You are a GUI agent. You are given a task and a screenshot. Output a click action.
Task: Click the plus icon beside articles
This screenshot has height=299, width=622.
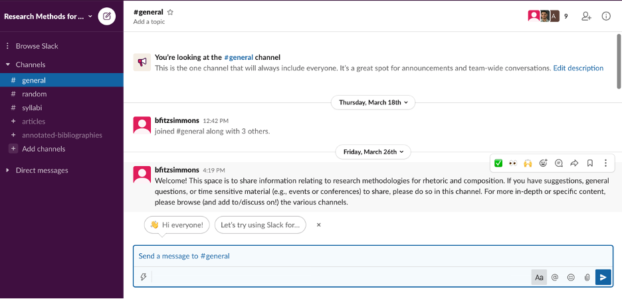tap(13, 122)
